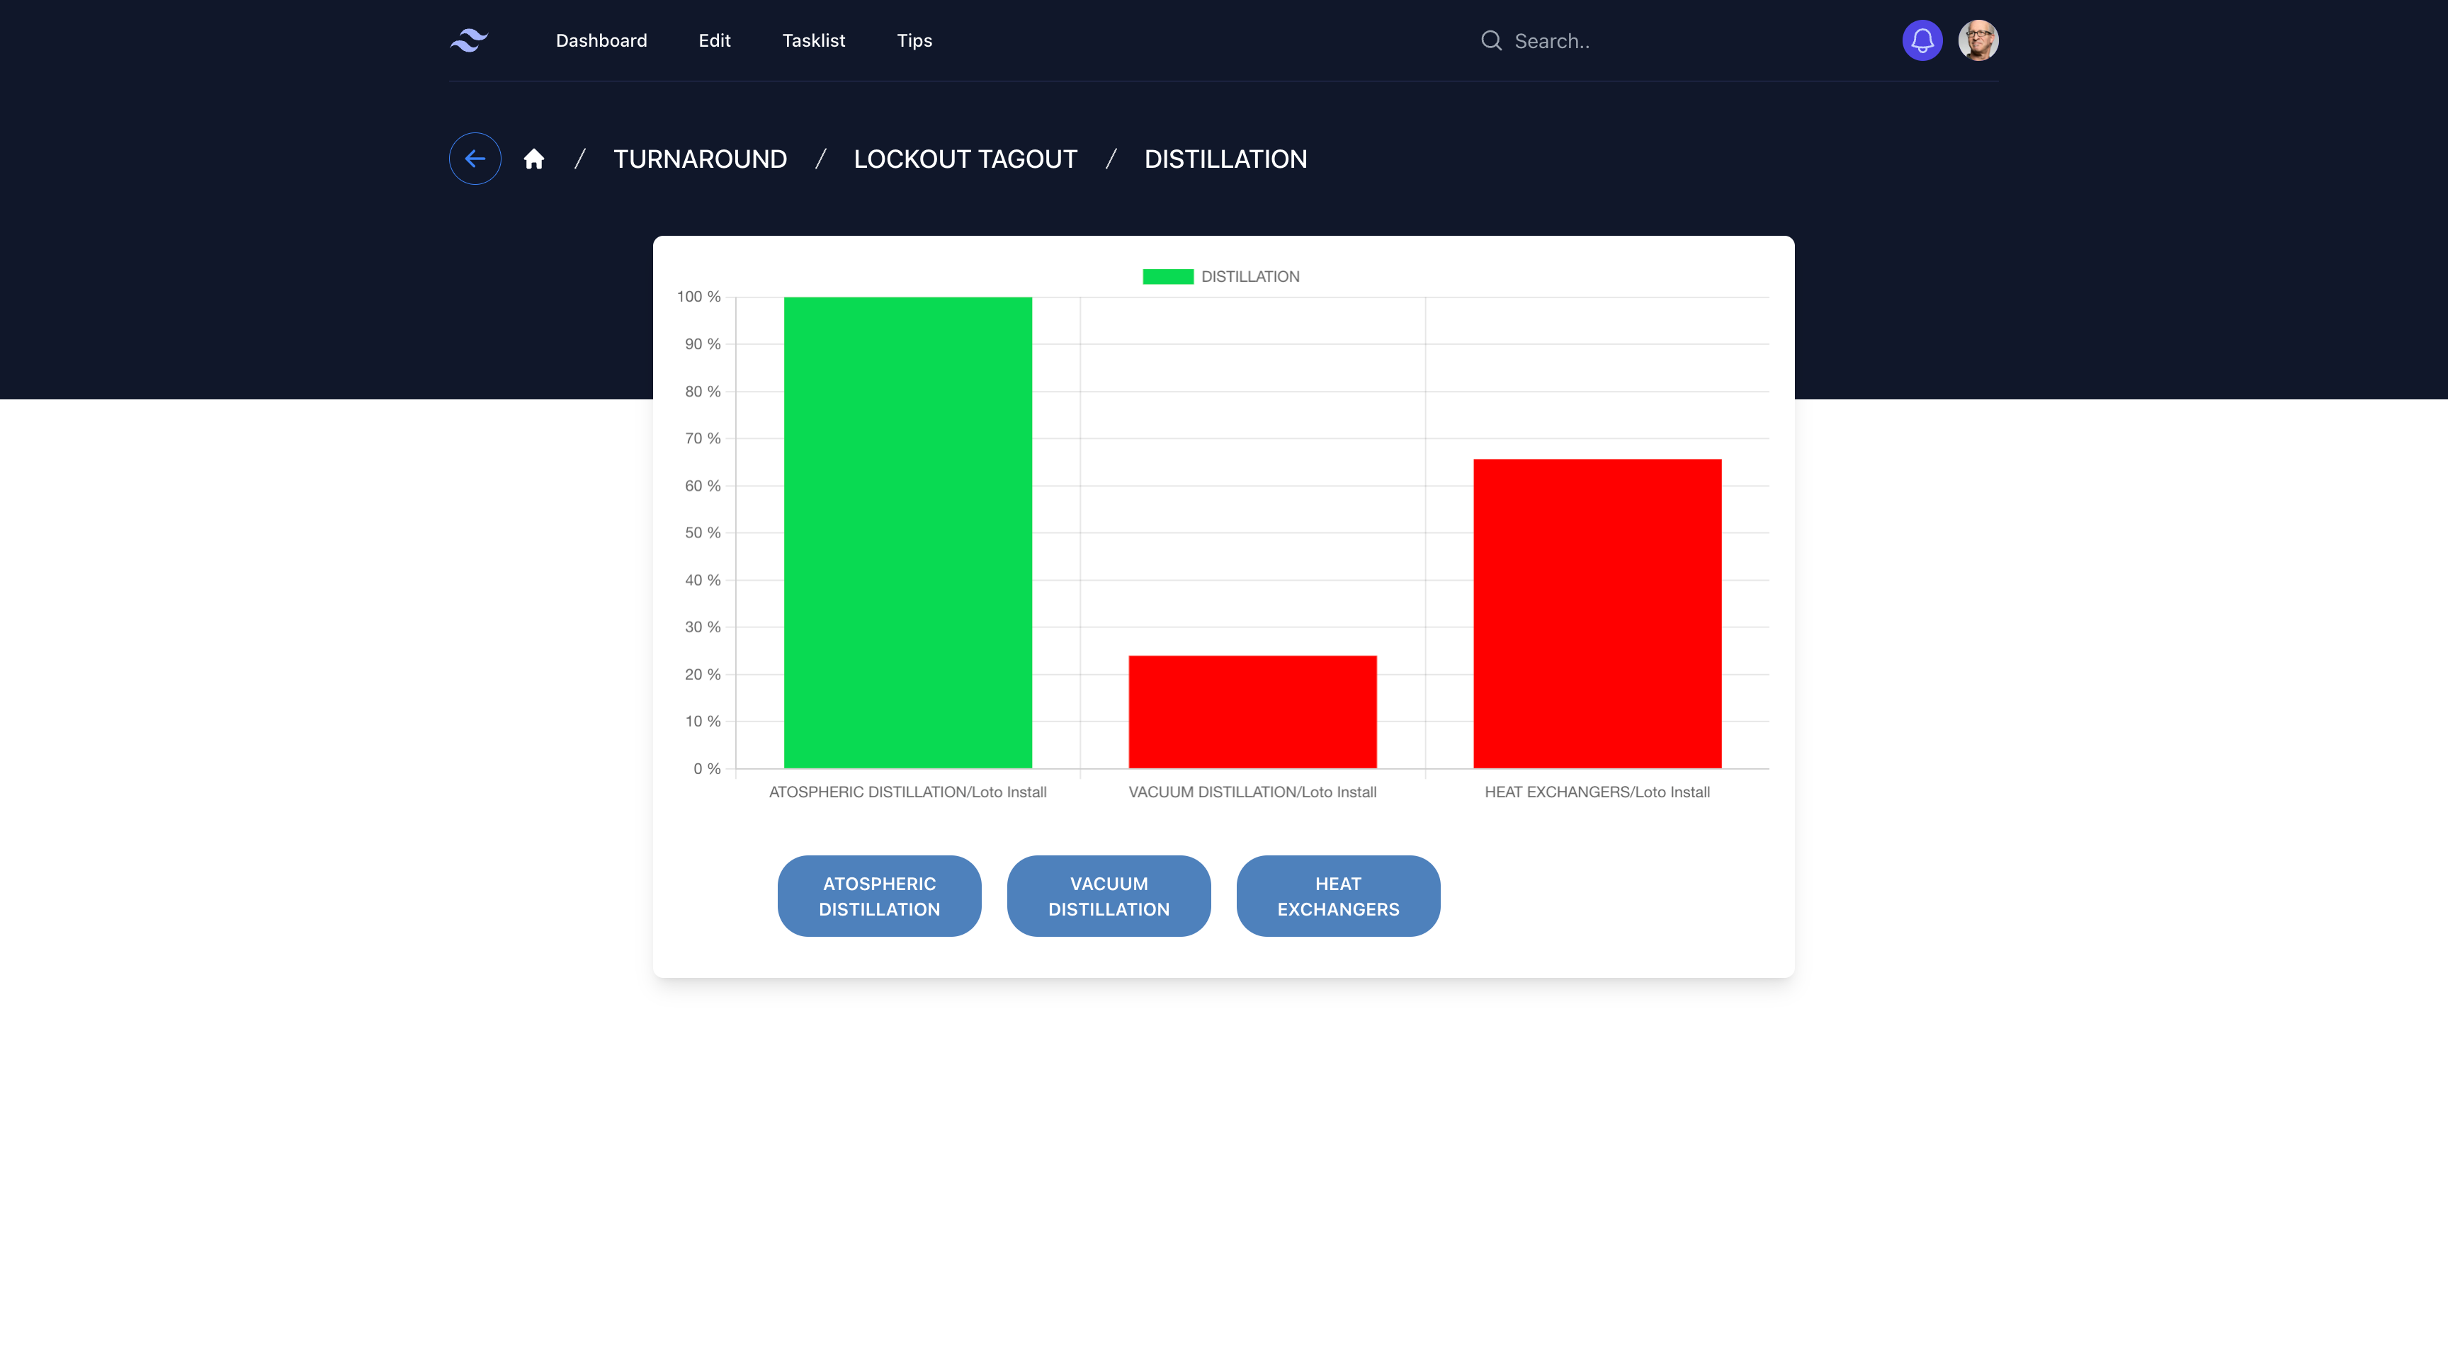This screenshot has width=2448, height=1356.
Task: Click the back arrow circle button
Action: tap(474, 159)
